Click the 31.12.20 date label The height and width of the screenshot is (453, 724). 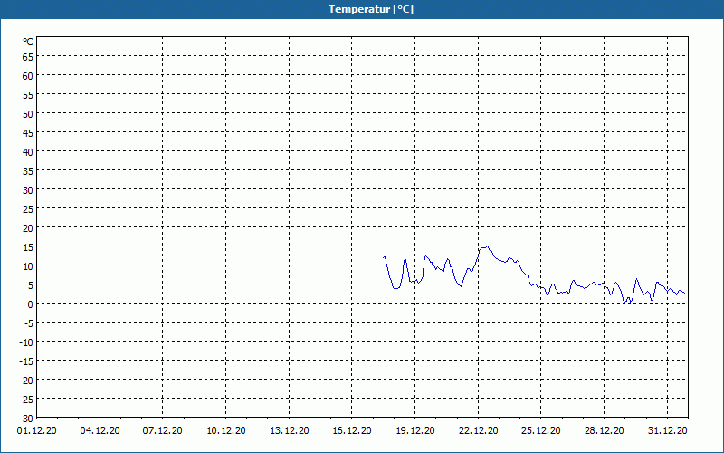tap(667, 430)
